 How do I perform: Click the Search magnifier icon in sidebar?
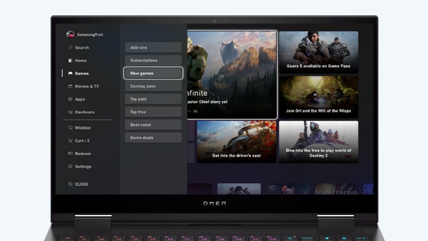(70, 48)
